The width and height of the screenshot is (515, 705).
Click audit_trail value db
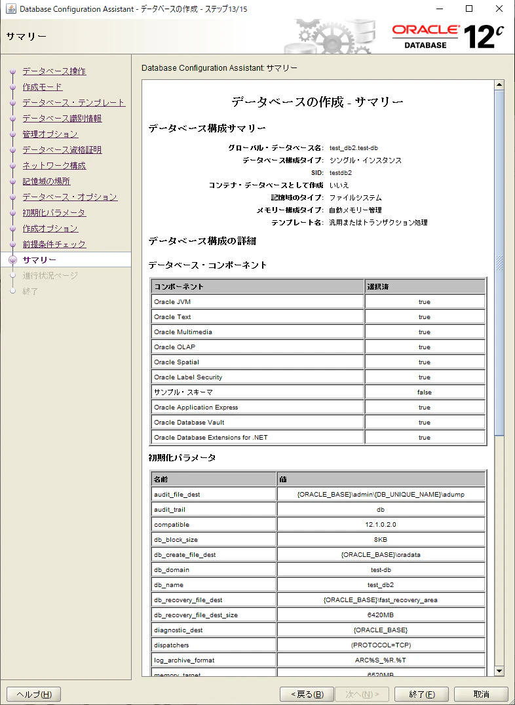[381, 509]
